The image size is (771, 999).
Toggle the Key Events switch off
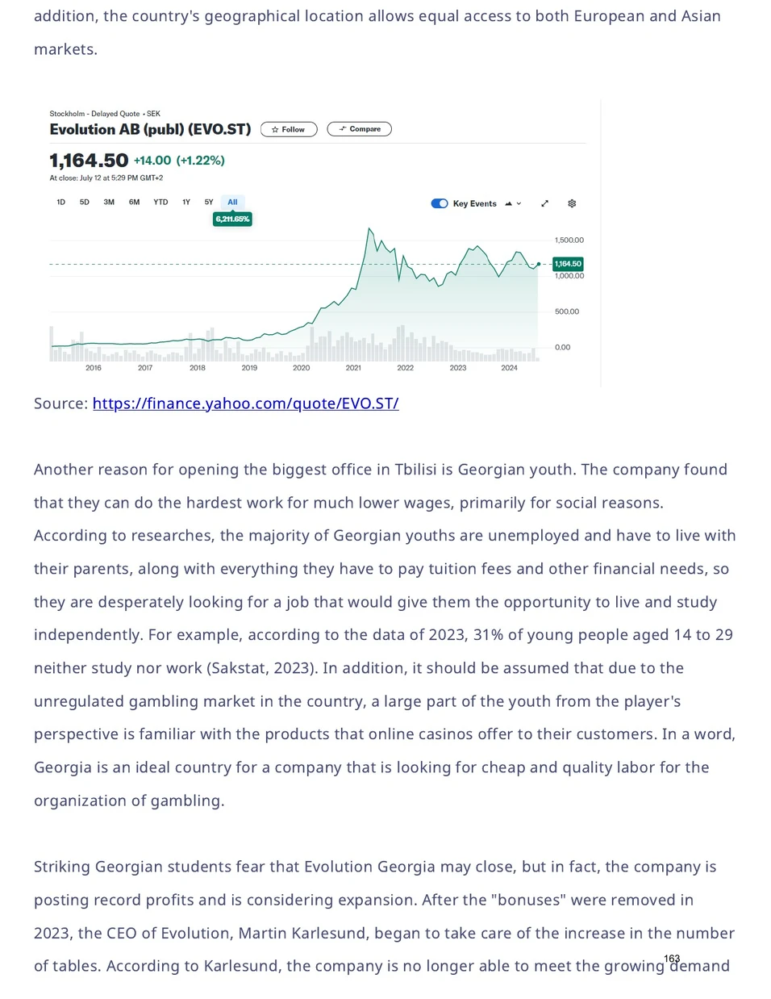click(x=440, y=203)
